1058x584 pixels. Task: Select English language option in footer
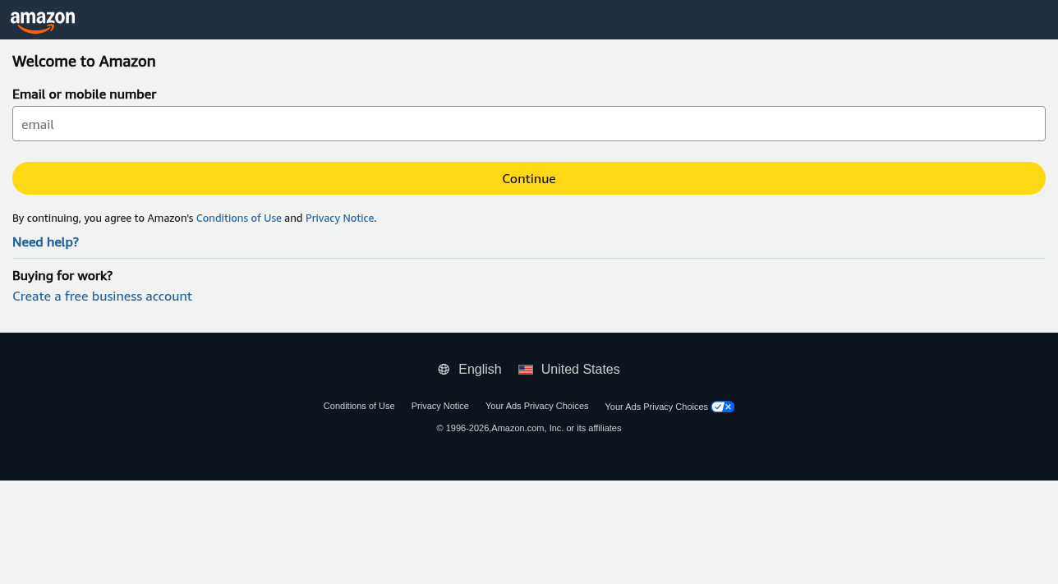pos(480,370)
